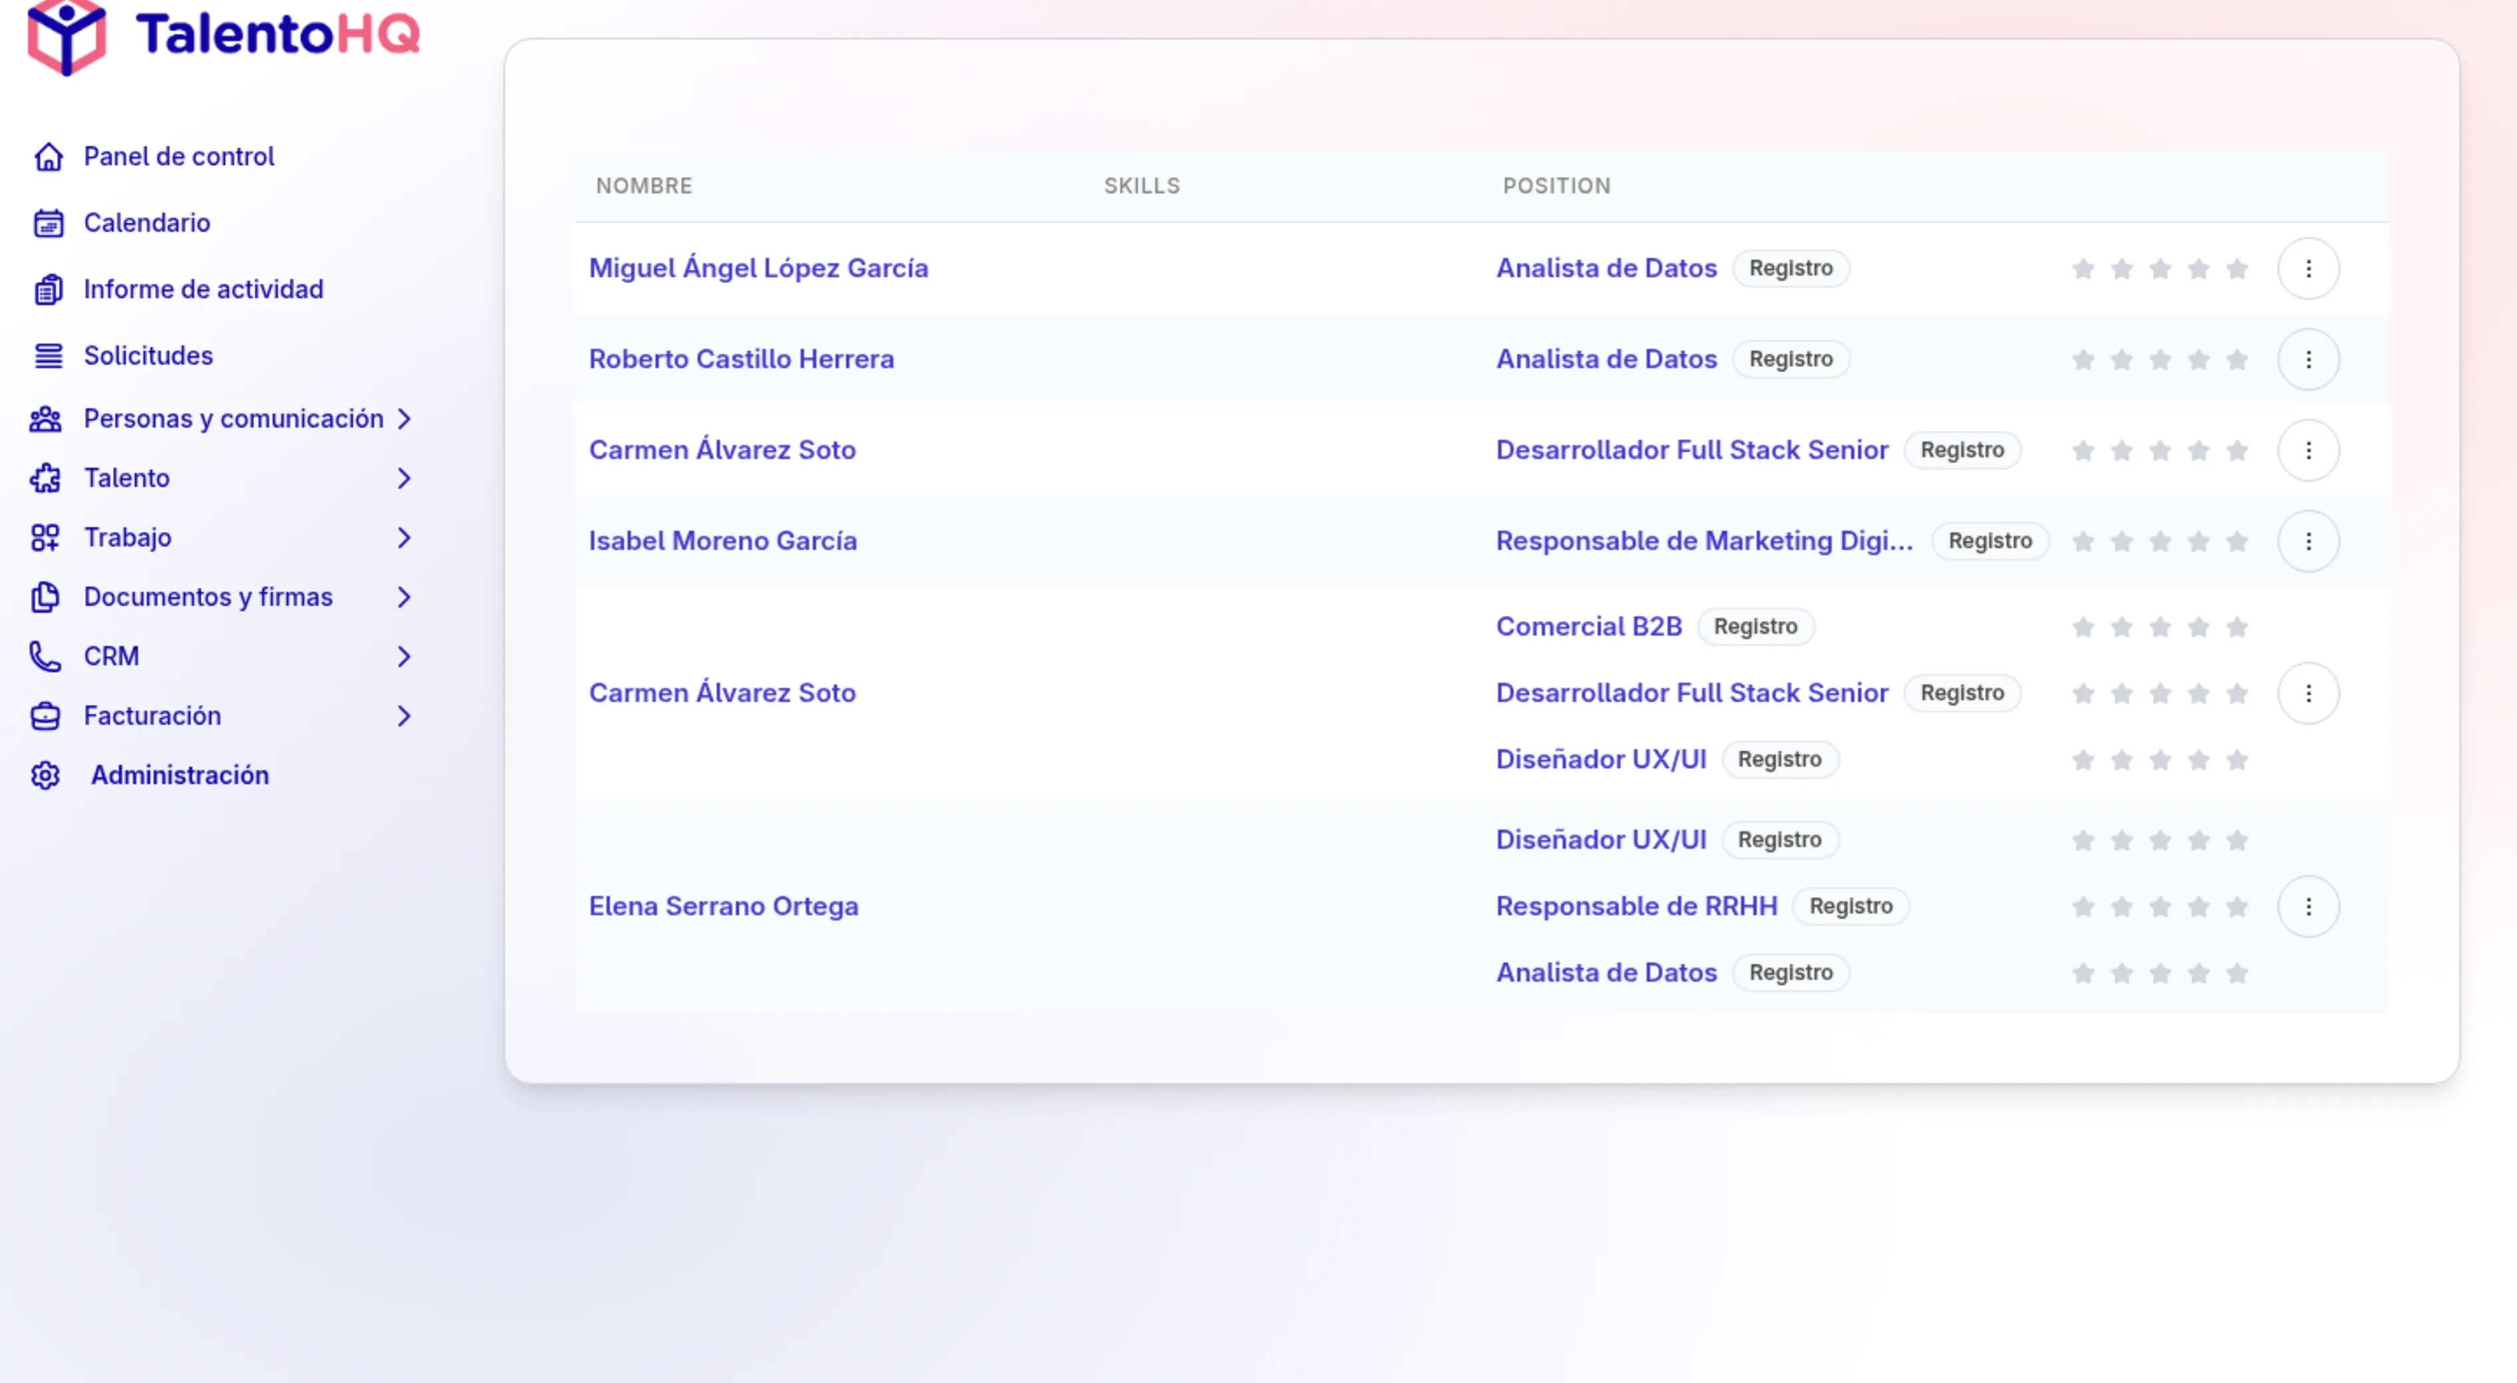Open candidate Isabel Moreno García
Viewport: 2517px width, 1383px height.
723,541
